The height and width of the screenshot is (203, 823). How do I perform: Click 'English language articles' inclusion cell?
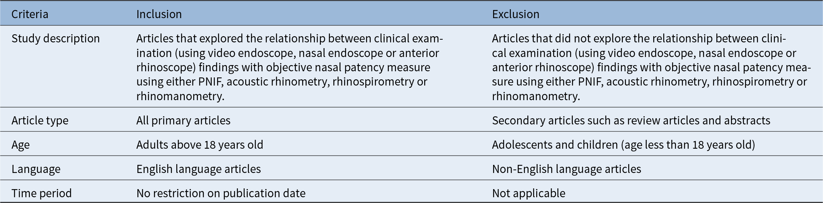coord(199,169)
